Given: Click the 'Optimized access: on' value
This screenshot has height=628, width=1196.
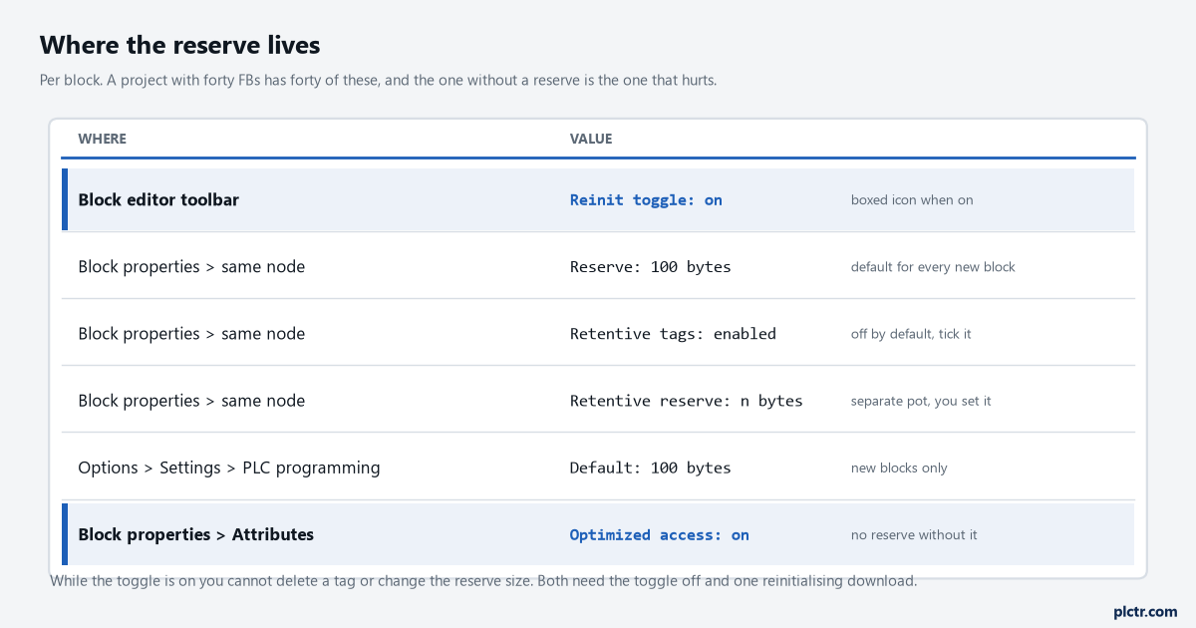Looking at the screenshot, I should (x=659, y=534).
